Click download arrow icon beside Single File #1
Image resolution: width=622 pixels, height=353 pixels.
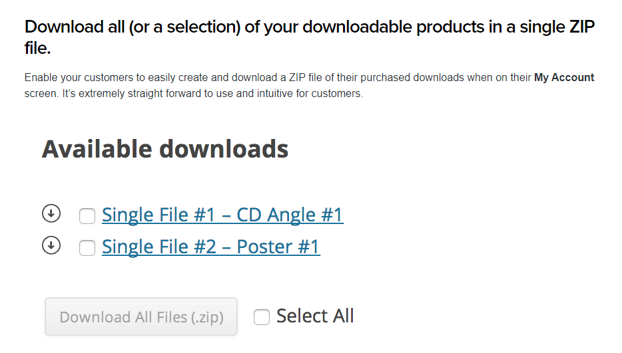51,213
